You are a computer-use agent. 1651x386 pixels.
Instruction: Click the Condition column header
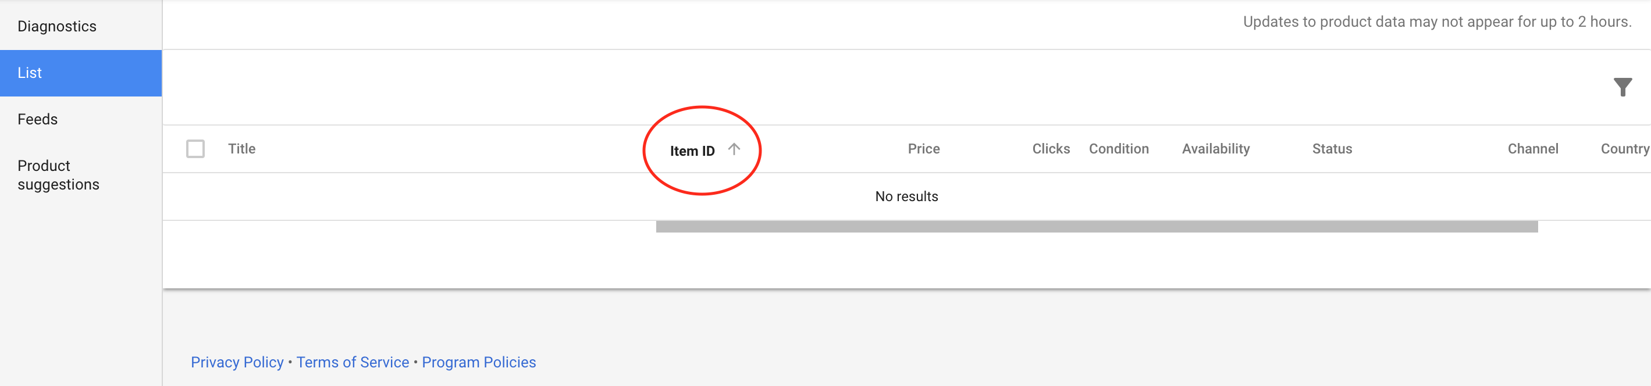pyautogui.click(x=1118, y=148)
